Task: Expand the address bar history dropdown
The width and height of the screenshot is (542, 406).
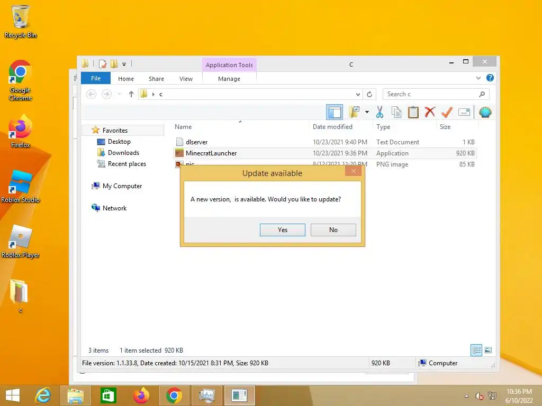Action: (x=358, y=94)
